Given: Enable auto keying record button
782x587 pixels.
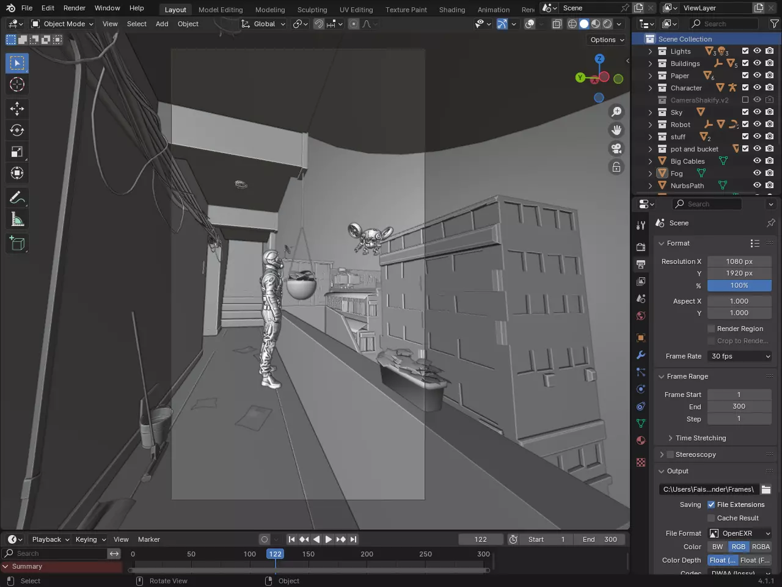Looking at the screenshot, I should click(x=264, y=539).
